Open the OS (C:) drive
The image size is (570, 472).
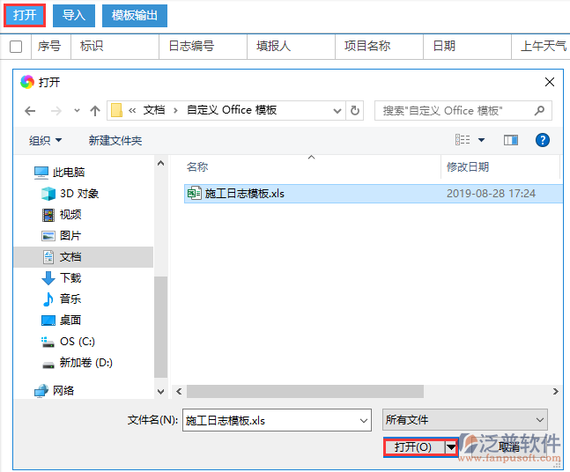coord(69,342)
